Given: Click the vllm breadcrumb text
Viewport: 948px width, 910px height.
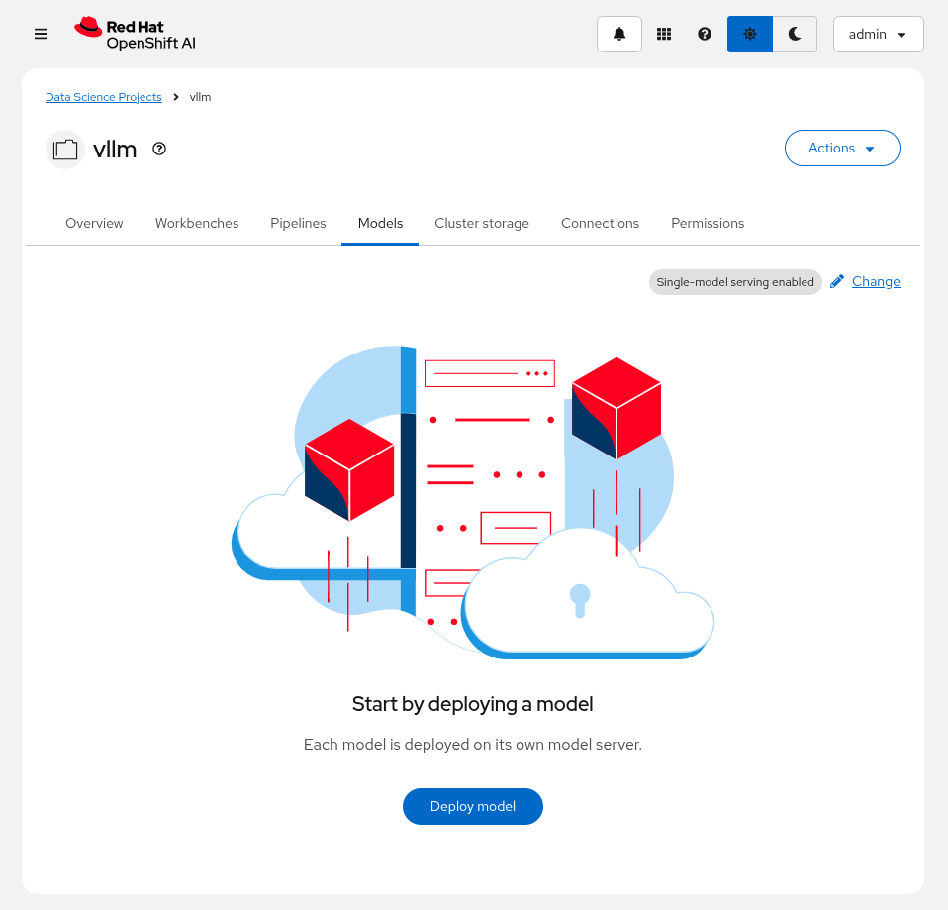Looking at the screenshot, I should [x=200, y=97].
